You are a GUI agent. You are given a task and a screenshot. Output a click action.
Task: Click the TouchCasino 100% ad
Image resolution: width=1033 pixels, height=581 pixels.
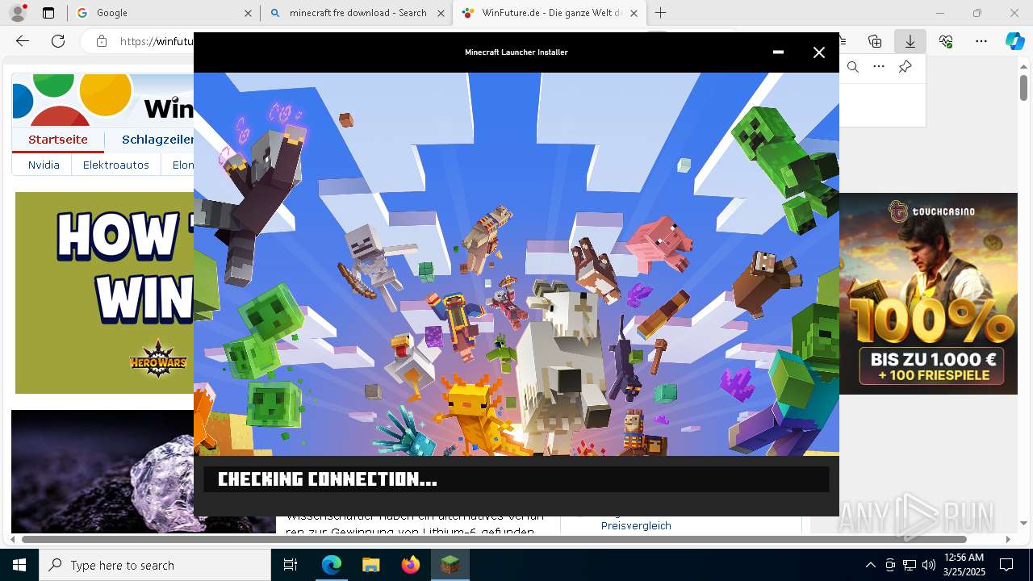point(928,294)
